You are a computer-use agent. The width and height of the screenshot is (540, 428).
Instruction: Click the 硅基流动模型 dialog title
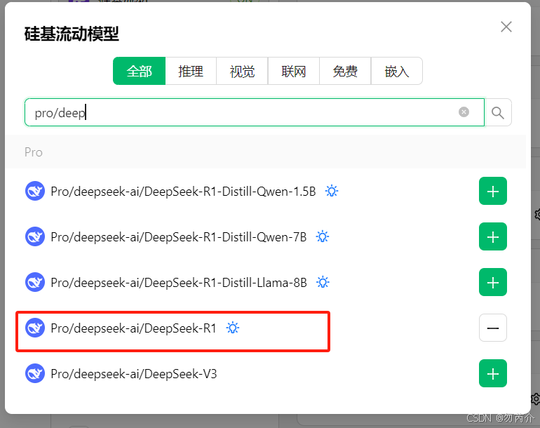72,34
